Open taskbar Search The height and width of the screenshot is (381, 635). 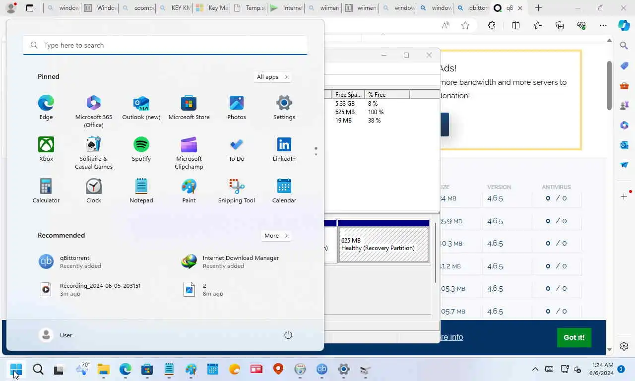pos(38,369)
